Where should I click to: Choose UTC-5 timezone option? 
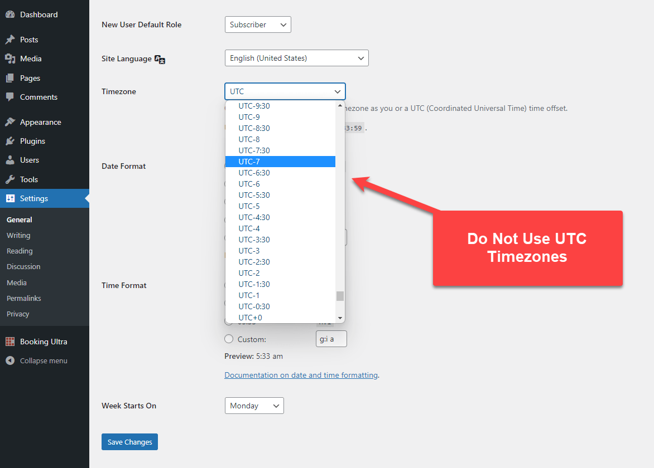[x=280, y=206]
